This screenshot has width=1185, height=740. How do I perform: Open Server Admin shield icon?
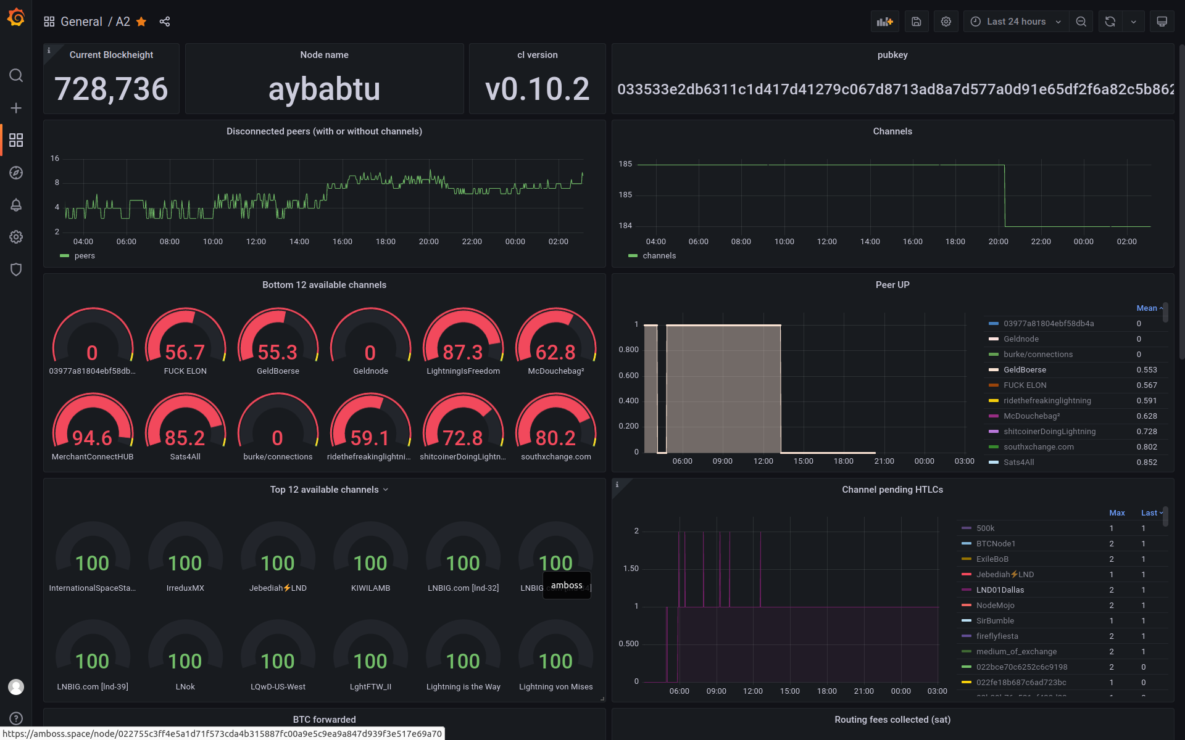pyautogui.click(x=16, y=269)
